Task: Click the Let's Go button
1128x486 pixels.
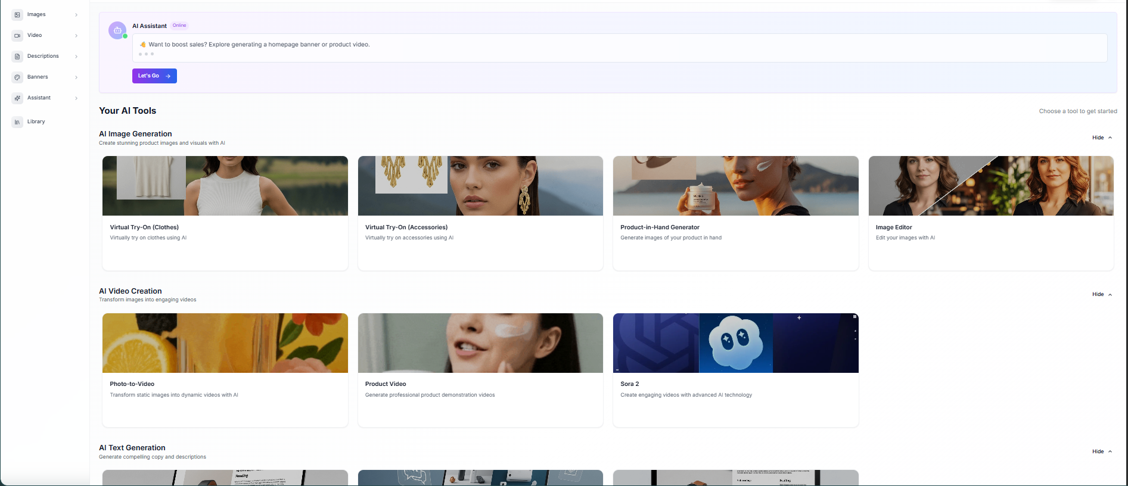Action: pyautogui.click(x=154, y=76)
